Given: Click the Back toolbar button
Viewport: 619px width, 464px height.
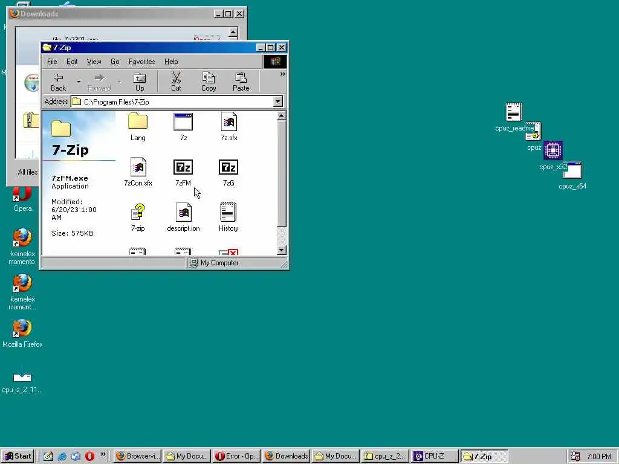Looking at the screenshot, I should coord(59,82).
